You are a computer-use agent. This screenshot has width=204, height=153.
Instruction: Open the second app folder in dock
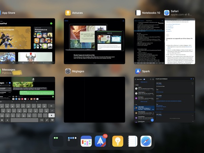(x=72, y=141)
